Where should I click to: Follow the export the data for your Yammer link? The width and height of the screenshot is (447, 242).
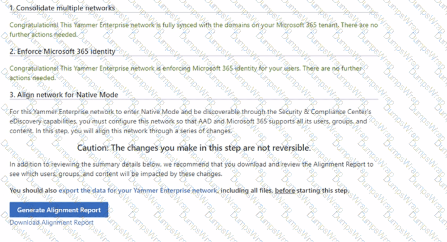[x=138, y=191]
